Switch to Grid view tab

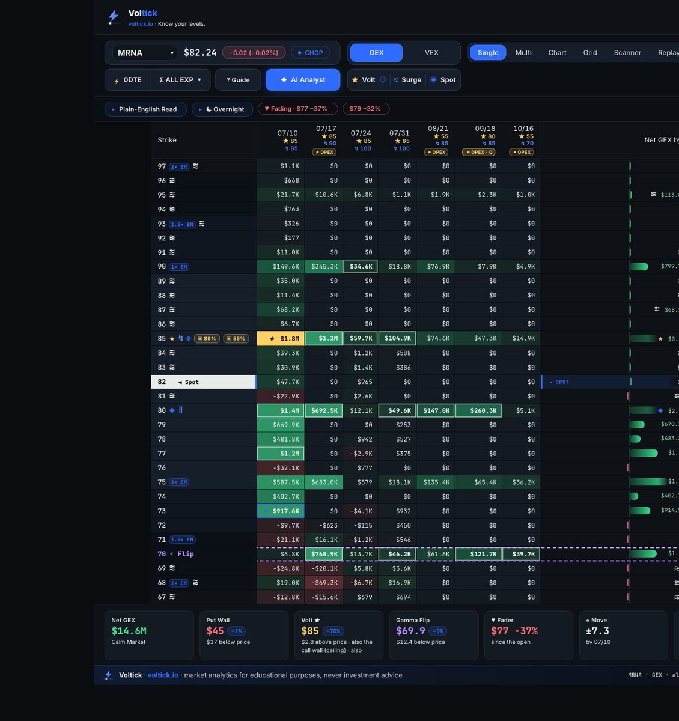coord(590,53)
